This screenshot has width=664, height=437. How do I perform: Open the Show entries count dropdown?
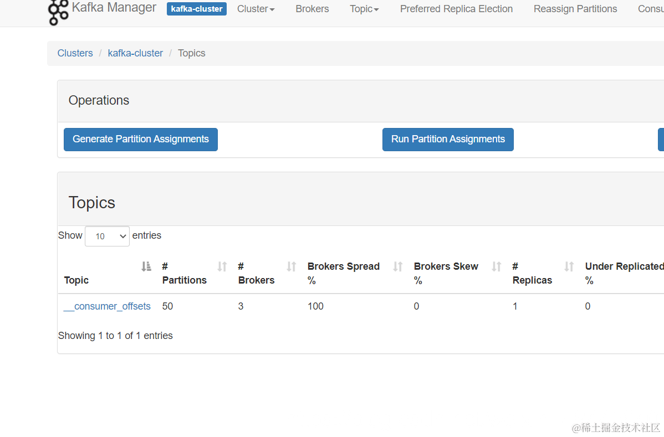107,236
